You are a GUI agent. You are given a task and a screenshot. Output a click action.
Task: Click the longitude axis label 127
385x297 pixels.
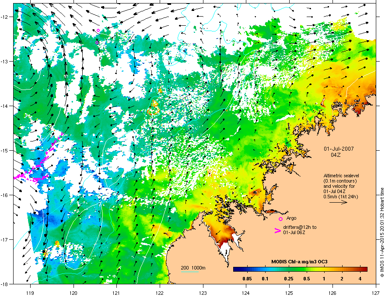(375, 293)
